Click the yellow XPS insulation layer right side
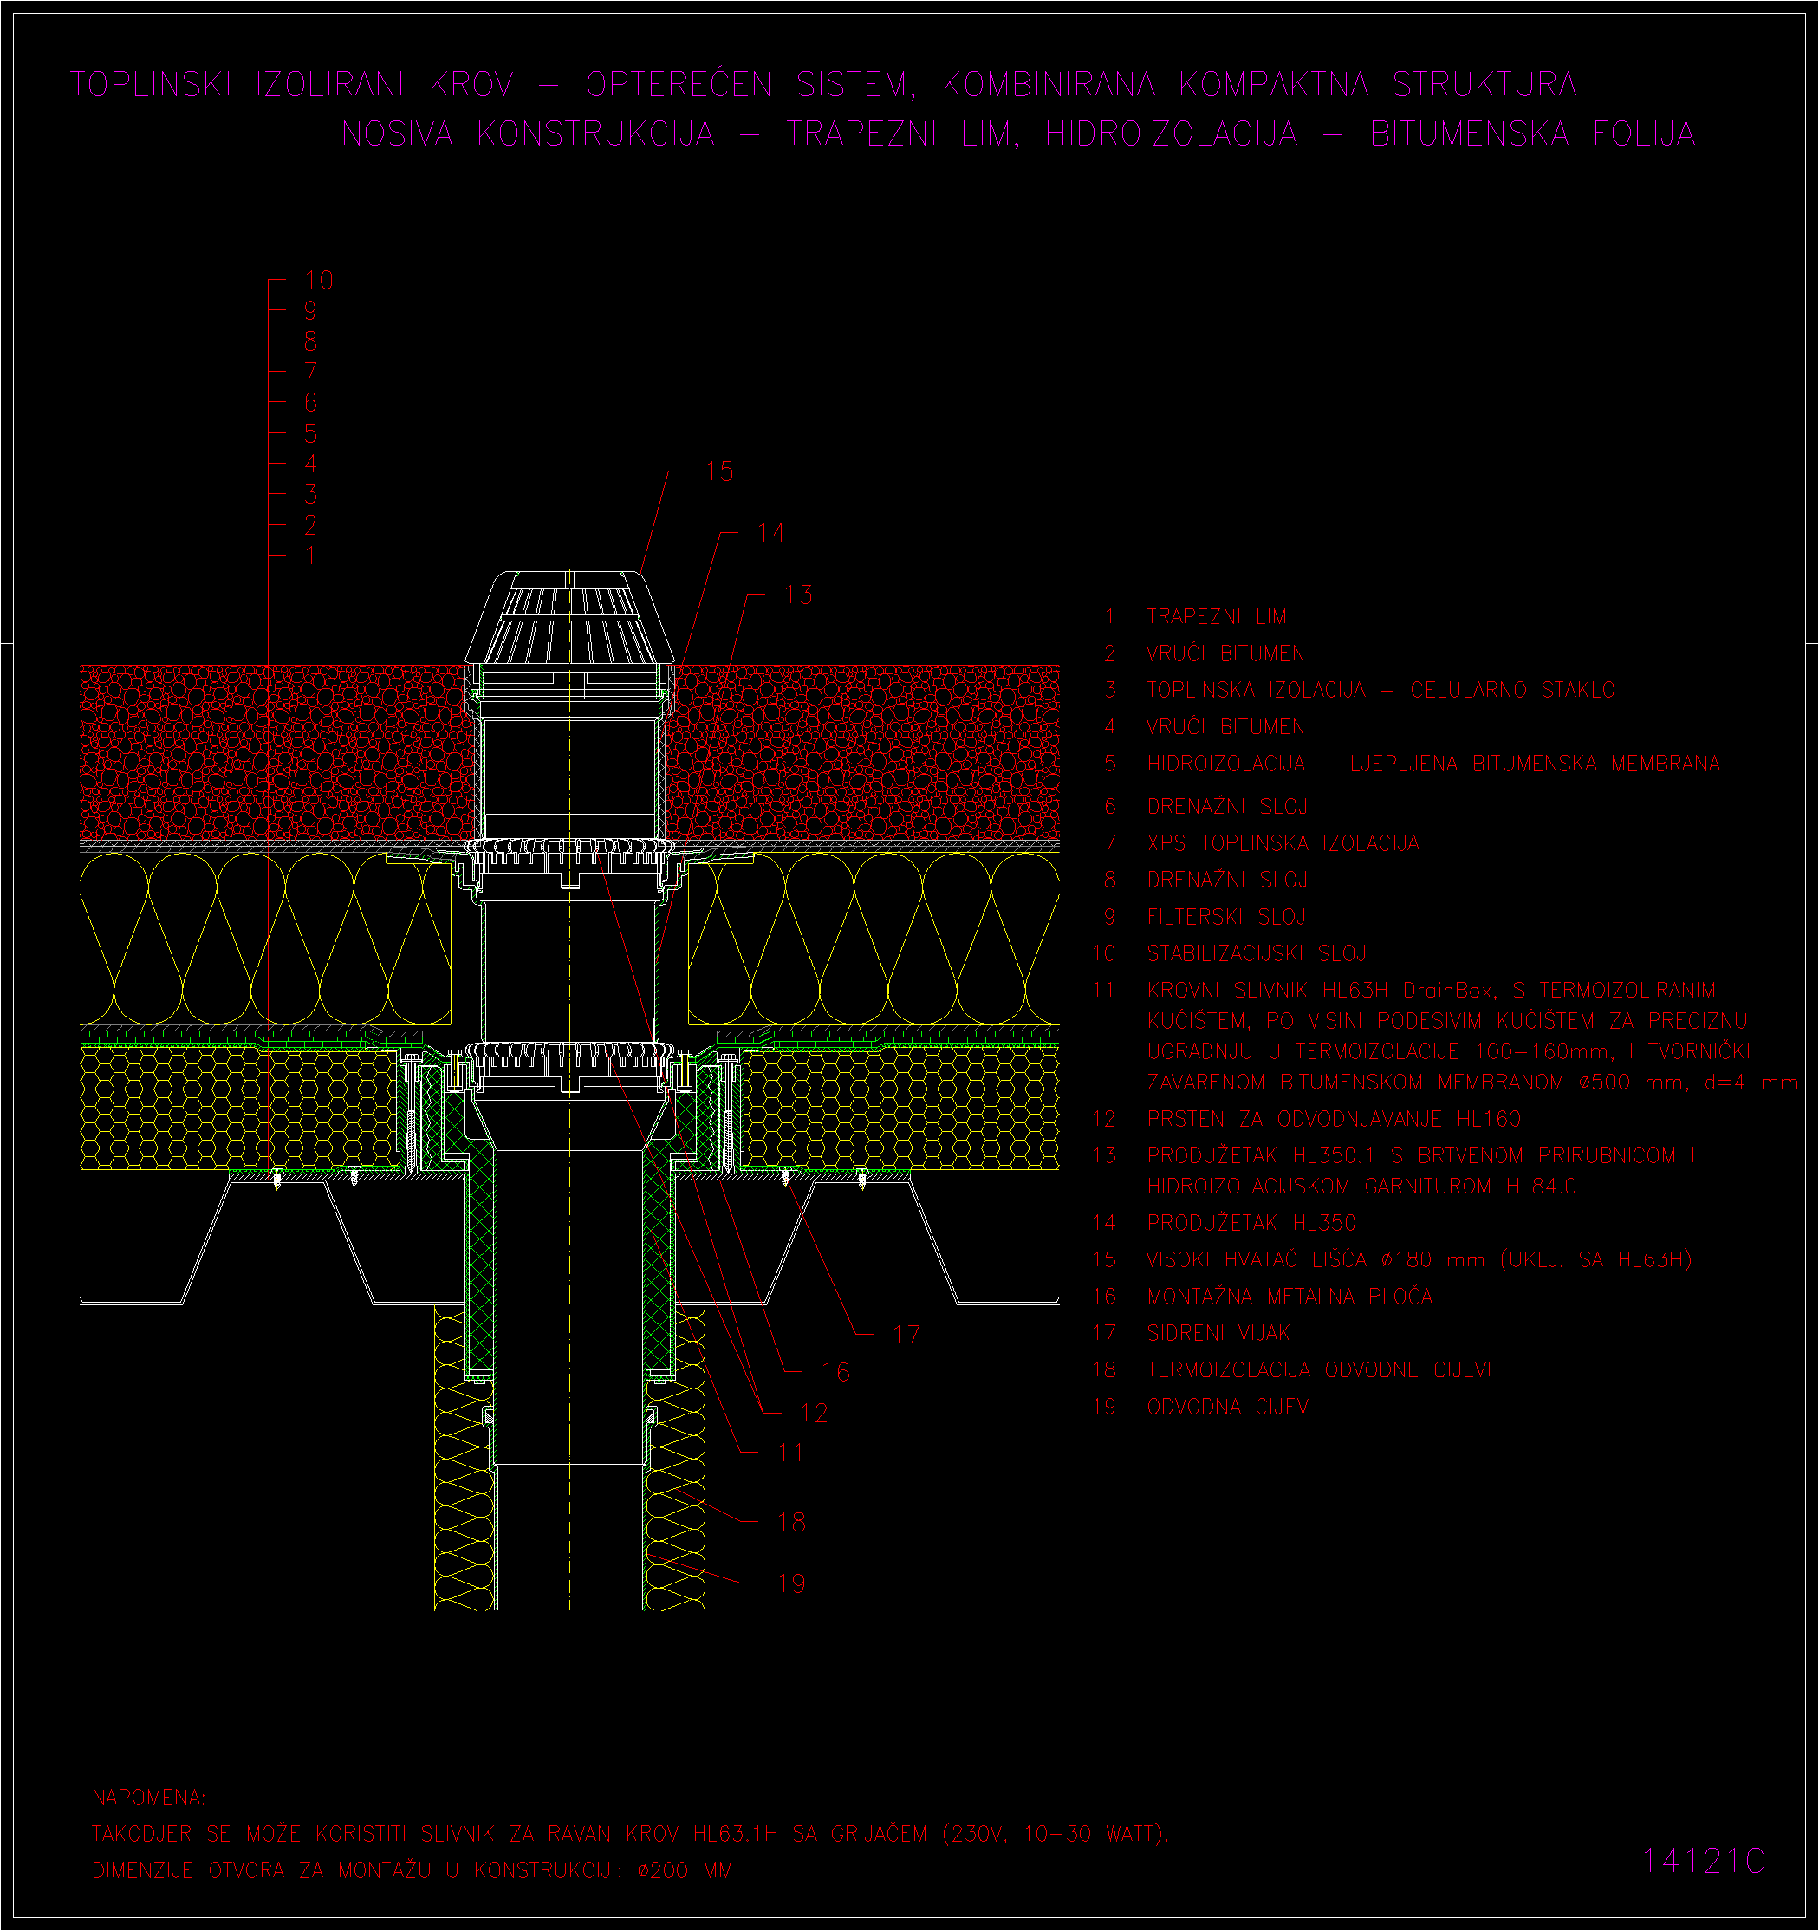The width and height of the screenshot is (1819, 1931). [873, 939]
